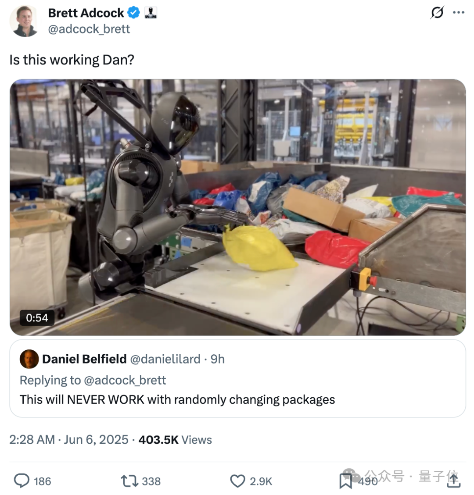Click the @adcock_brett mention in reply line

125,380
